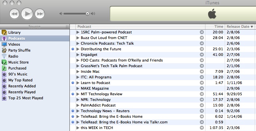Sort by the Podcast column header
Screen dimensions: 256x131
140,27
